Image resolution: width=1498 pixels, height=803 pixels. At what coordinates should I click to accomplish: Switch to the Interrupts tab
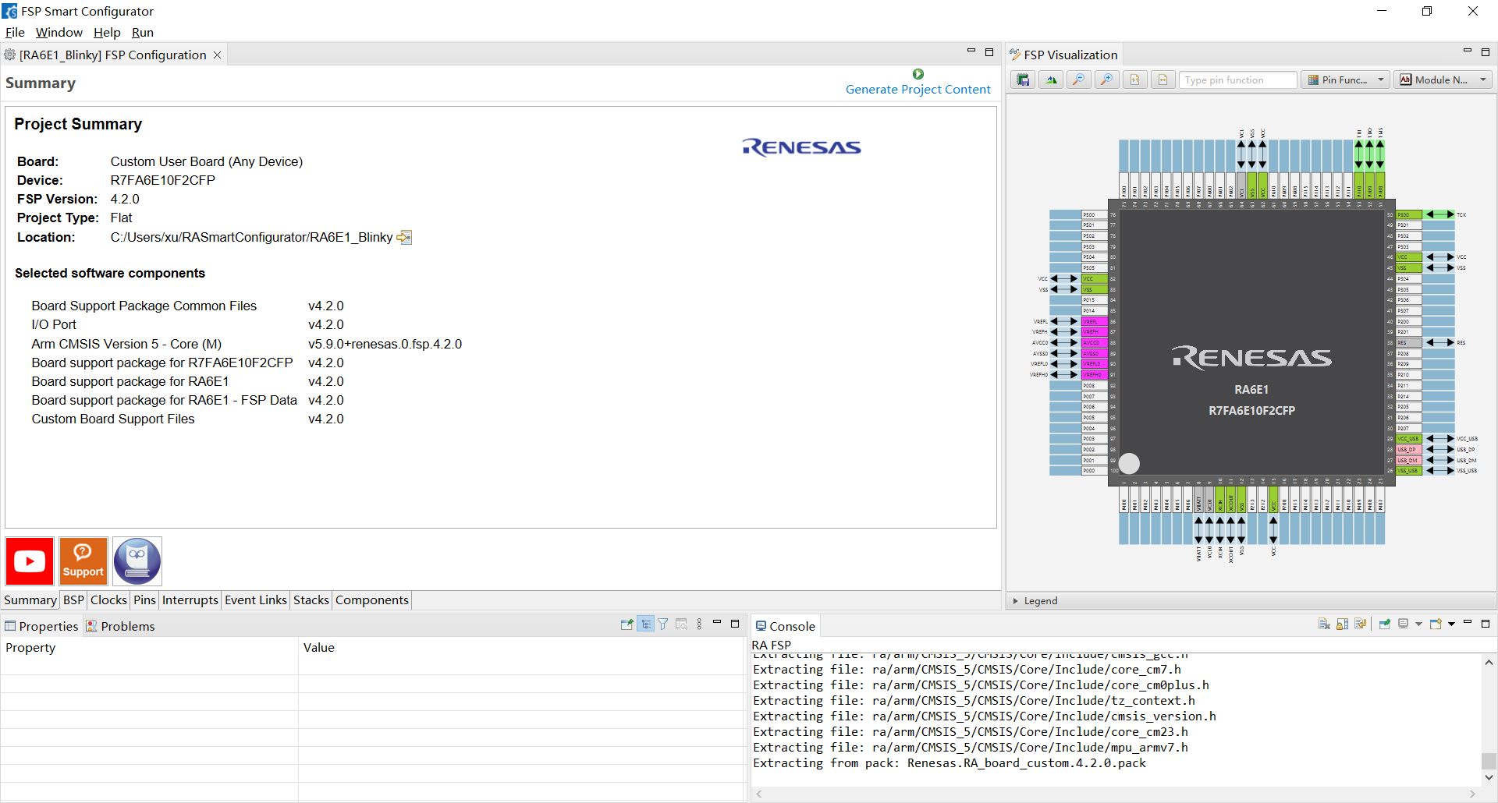click(190, 600)
